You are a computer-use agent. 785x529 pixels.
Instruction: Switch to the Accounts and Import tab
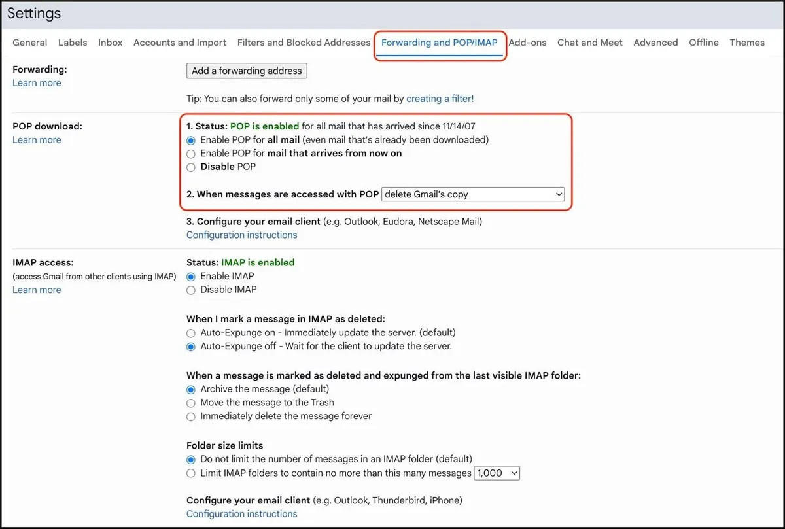(179, 42)
